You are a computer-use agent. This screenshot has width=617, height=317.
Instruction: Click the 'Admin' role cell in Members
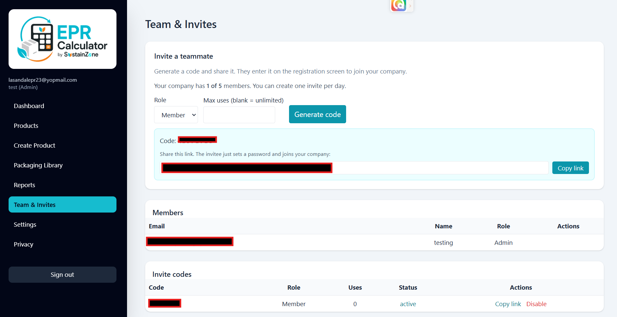coord(503,243)
